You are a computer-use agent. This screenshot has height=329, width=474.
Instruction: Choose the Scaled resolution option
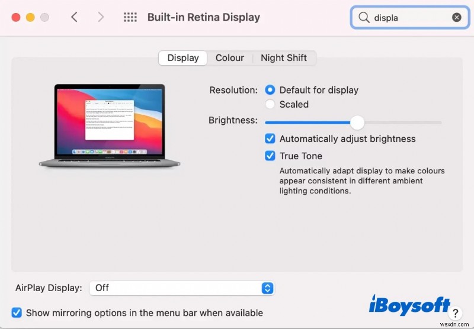coord(270,104)
